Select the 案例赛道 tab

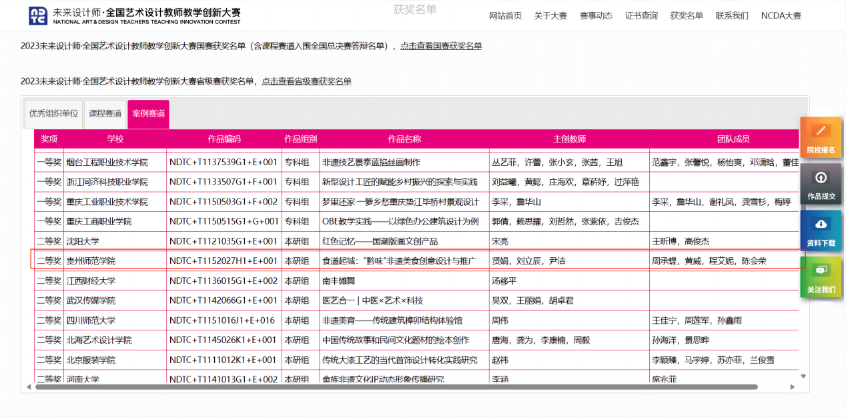coord(149,114)
